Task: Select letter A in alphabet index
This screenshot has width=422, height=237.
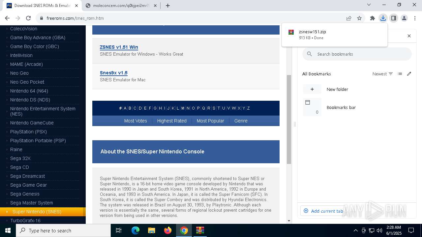Action: (x=125, y=108)
